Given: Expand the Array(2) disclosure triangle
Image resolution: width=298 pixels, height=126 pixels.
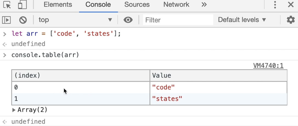Looking at the screenshot, I should click(14, 110).
